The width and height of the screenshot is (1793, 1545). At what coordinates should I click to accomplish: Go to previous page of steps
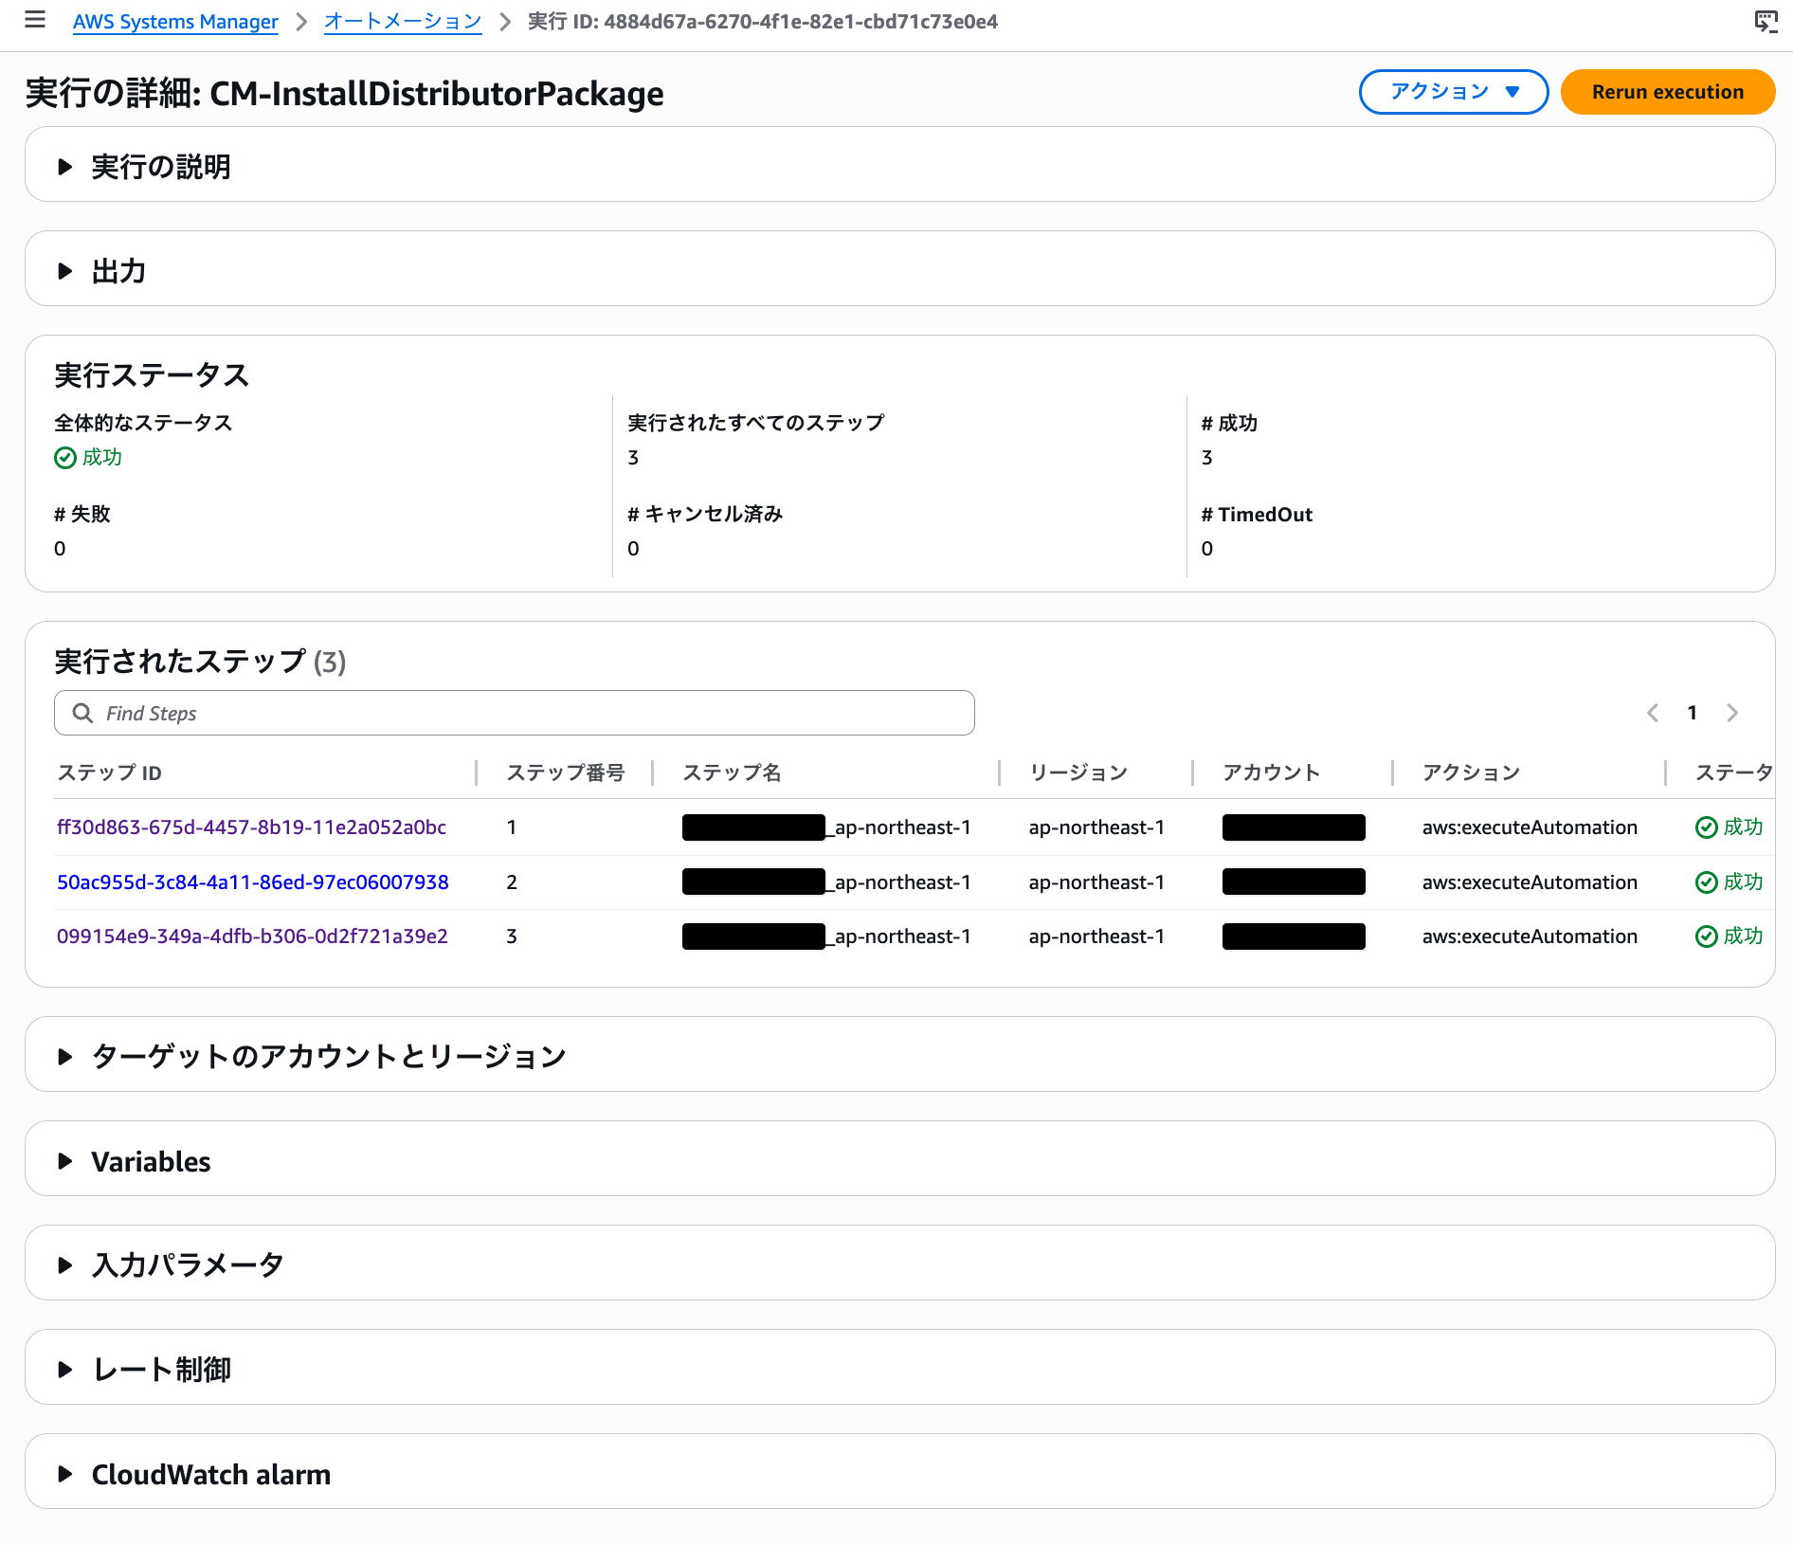[1653, 713]
